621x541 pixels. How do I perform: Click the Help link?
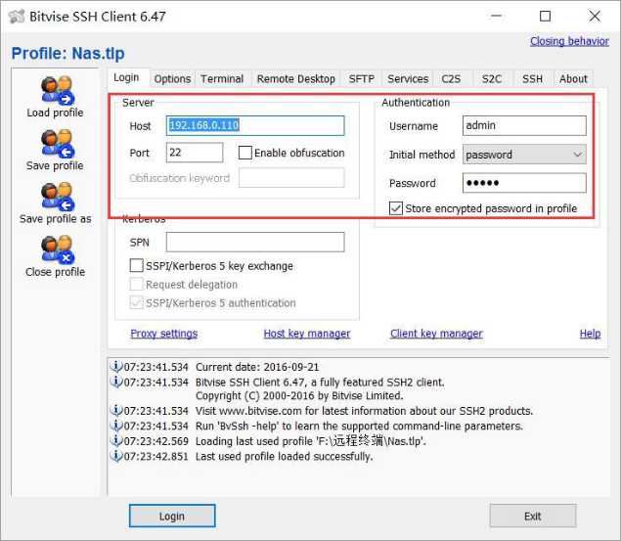pyautogui.click(x=590, y=333)
